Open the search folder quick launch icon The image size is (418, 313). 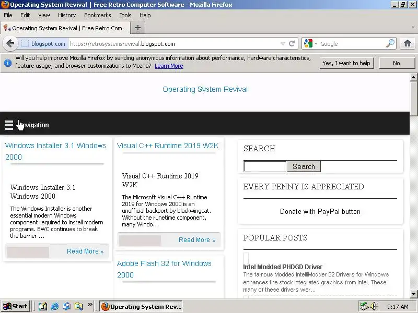pyautogui.click(x=78, y=306)
